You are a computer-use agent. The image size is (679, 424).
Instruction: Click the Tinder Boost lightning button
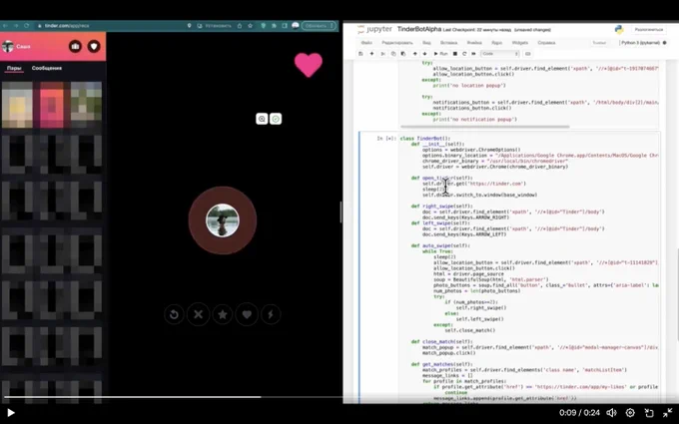271,314
